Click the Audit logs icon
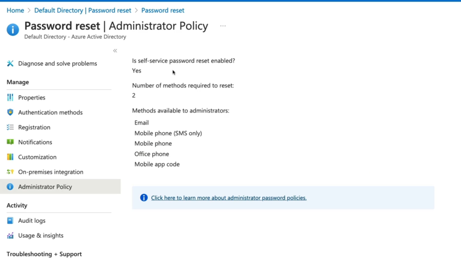Image resolution: width=461 pixels, height=261 pixels. 10,220
